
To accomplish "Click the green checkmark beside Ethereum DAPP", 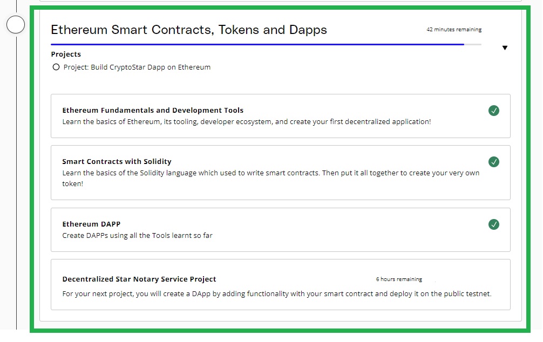I will 494,224.
